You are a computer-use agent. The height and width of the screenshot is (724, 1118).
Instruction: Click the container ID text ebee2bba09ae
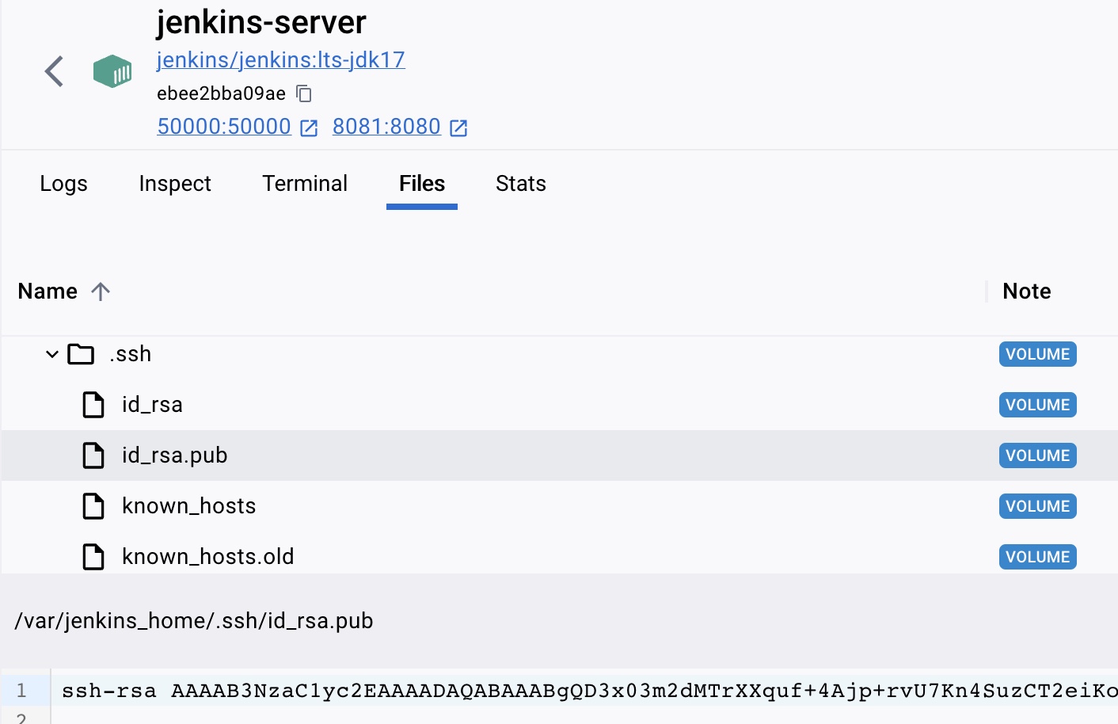point(221,93)
